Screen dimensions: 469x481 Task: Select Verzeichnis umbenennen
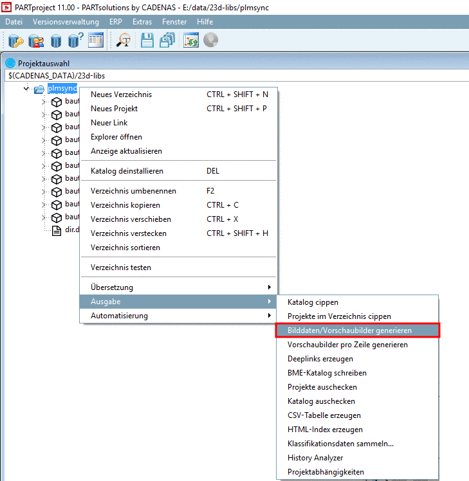178,191
